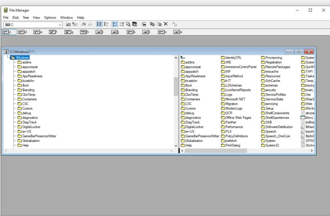330x216 pixels.
Task: Select Microsoft.NET folder in file list
Action: click(x=233, y=99)
